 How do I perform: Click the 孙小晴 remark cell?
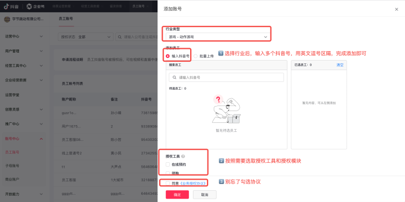click(116, 113)
